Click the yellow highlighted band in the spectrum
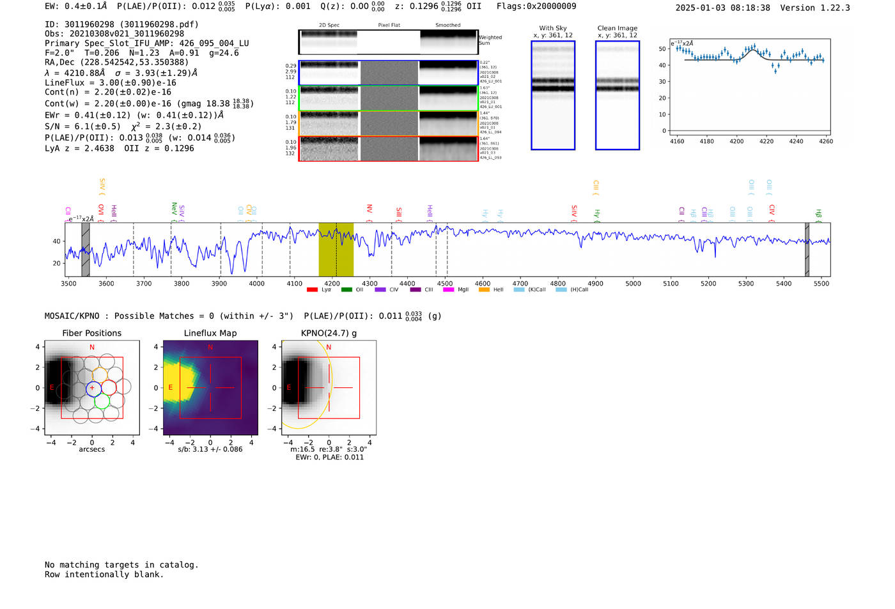This screenshot has width=895, height=609. pos(336,249)
